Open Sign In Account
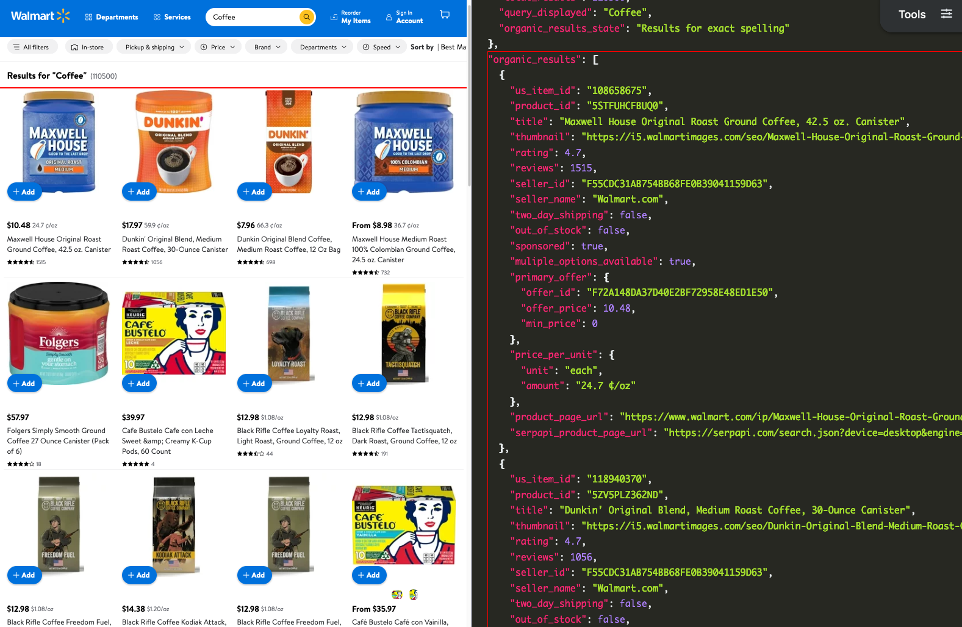The height and width of the screenshot is (627, 962). pyautogui.click(x=404, y=17)
